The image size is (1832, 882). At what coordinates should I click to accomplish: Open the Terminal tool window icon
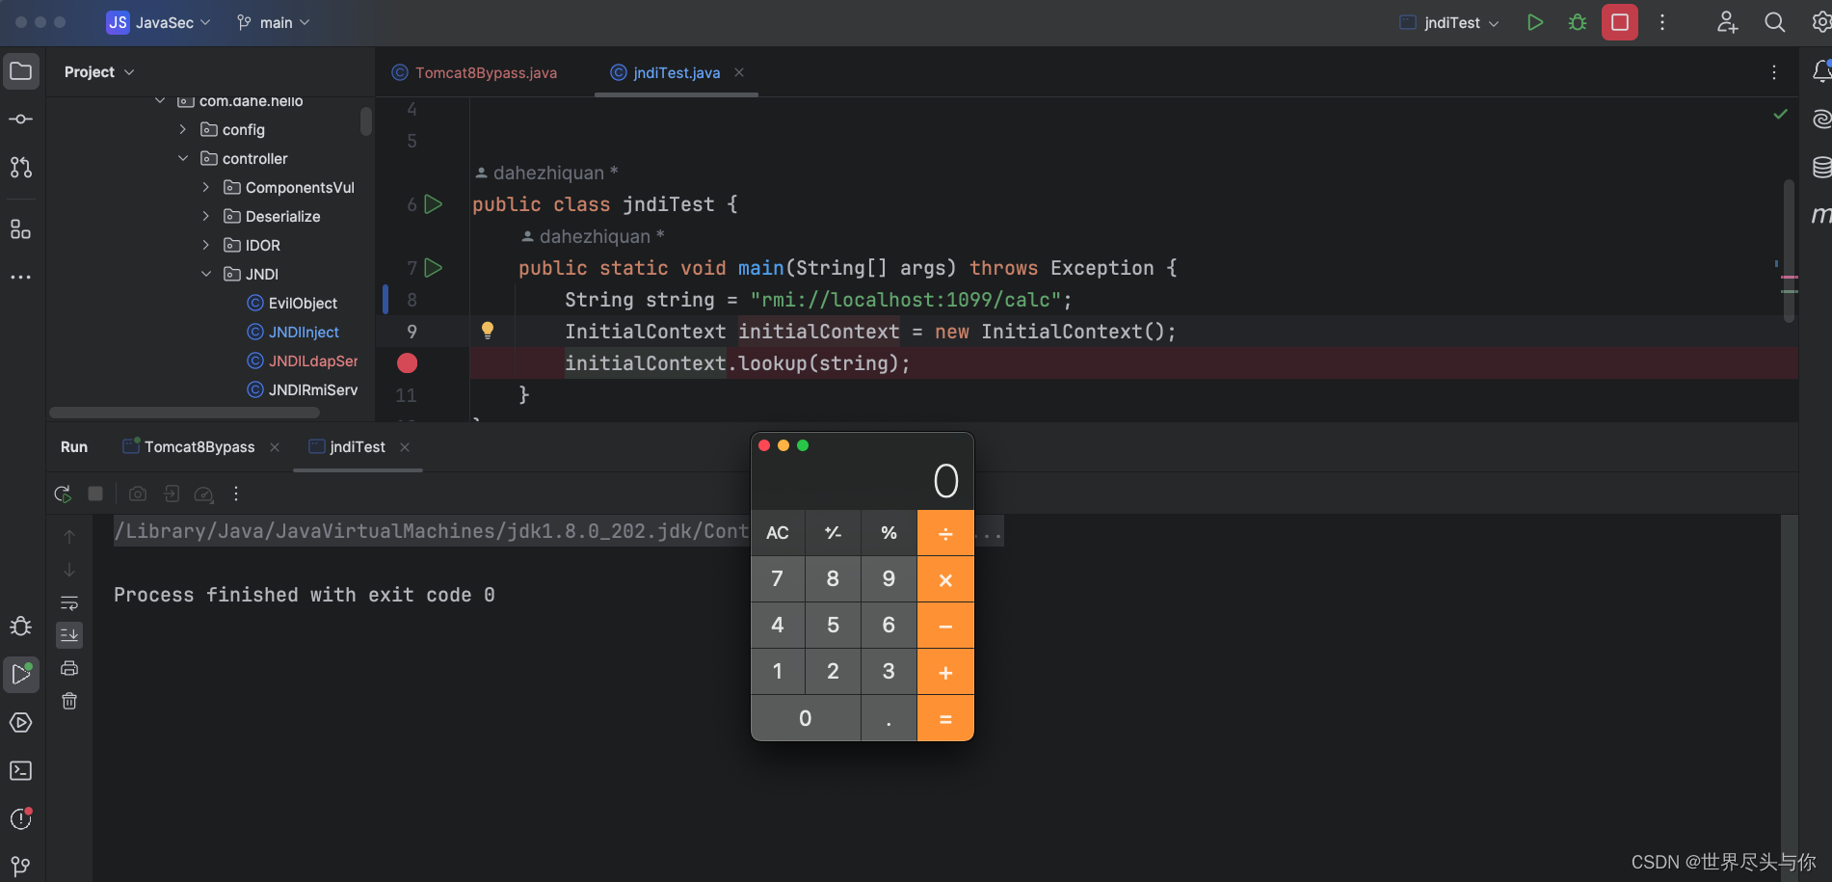(x=21, y=771)
